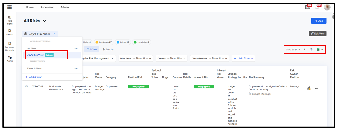Open Document Generator in the sidebar
Screen dimensions: 337x131
point(10,46)
